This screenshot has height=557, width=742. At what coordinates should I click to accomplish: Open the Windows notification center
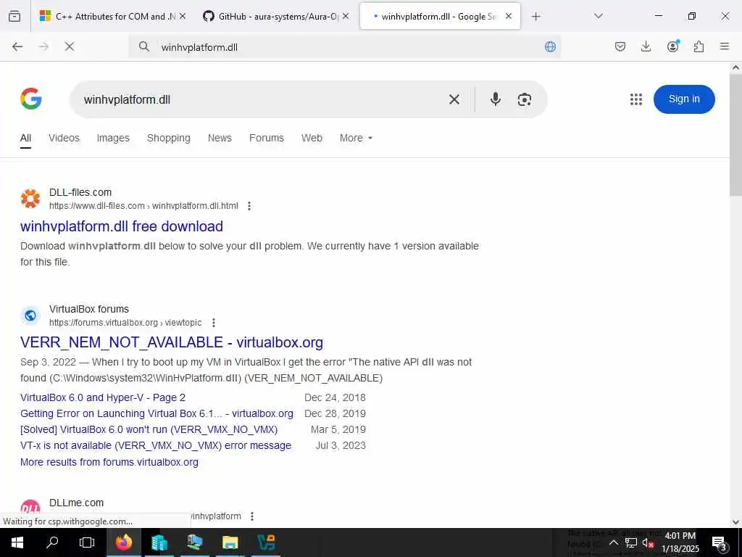coord(719,542)
